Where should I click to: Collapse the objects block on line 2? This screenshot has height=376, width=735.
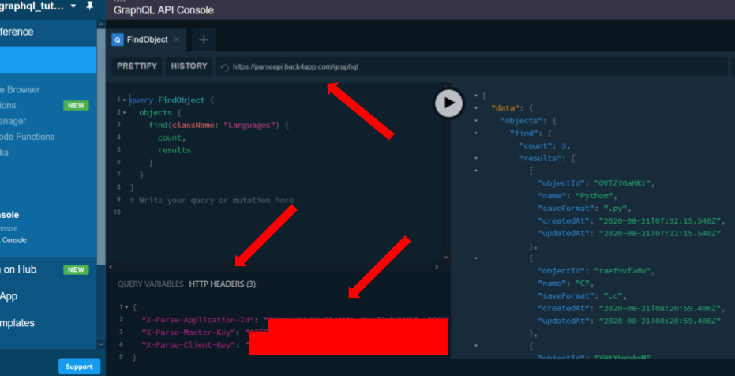coord(125,113)
